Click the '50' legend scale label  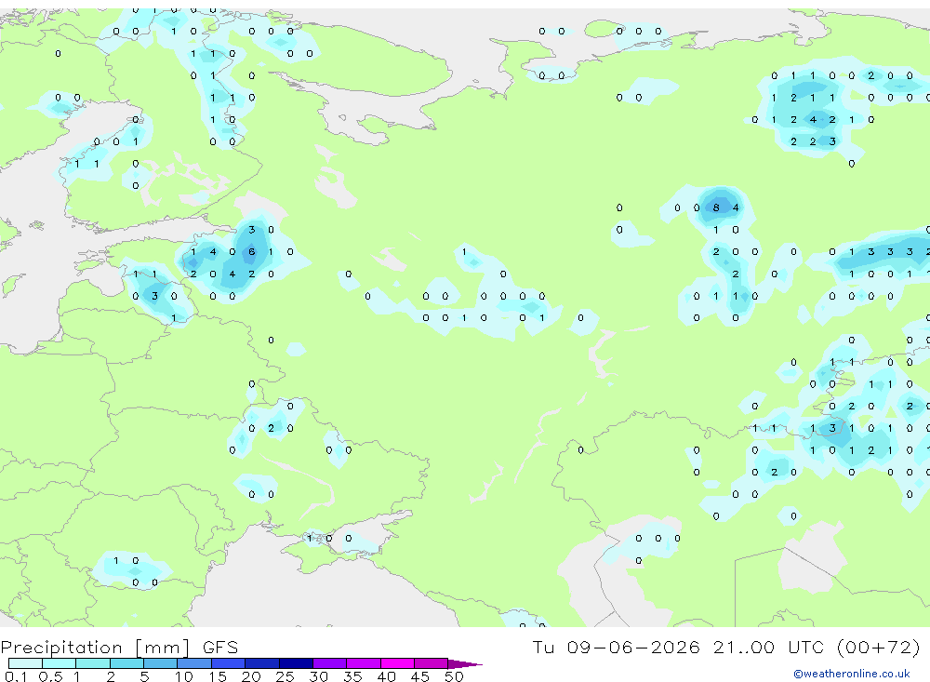click(454, 676)
